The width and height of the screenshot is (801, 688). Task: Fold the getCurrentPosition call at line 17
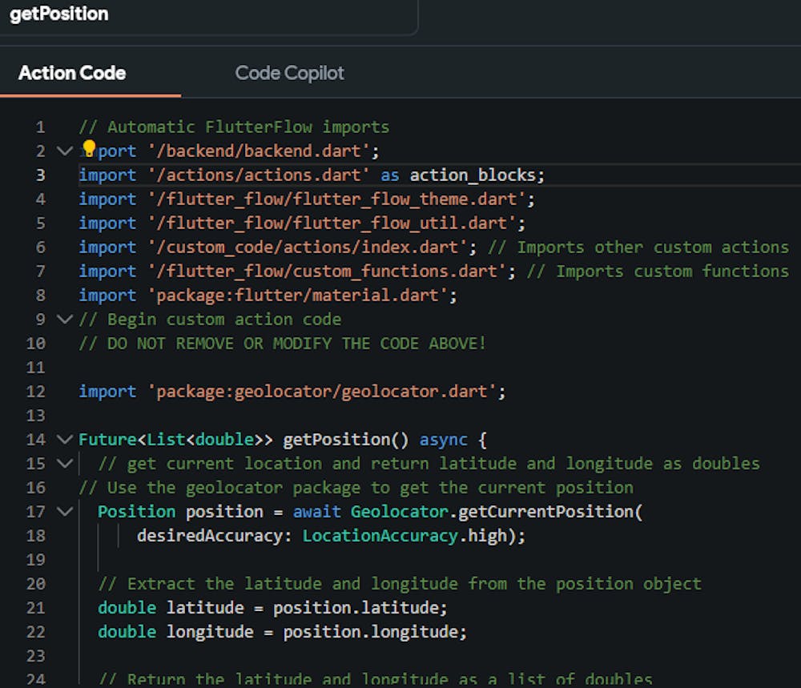[x=64, y=511]
